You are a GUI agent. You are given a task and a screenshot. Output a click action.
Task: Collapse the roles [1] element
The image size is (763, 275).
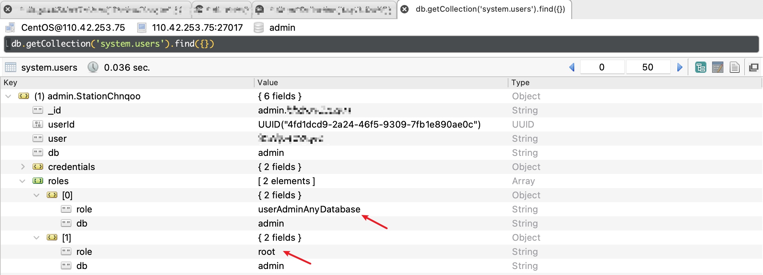pyautogui.click(x=36, y=238)
